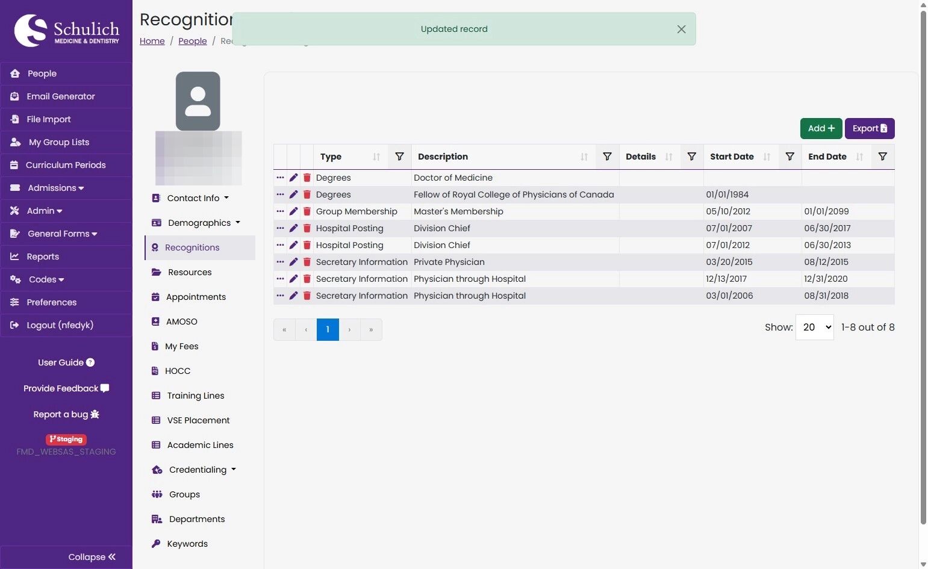Open the Email Generator page
The image size is (928, 569).
pos(66,96)
